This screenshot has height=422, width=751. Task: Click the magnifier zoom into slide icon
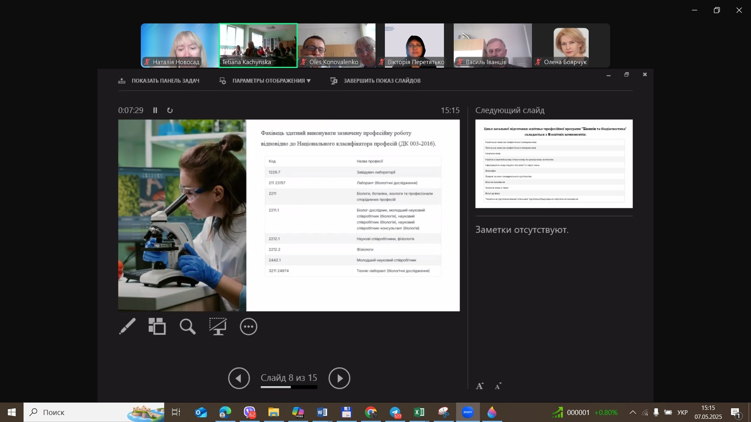(187, 326)
